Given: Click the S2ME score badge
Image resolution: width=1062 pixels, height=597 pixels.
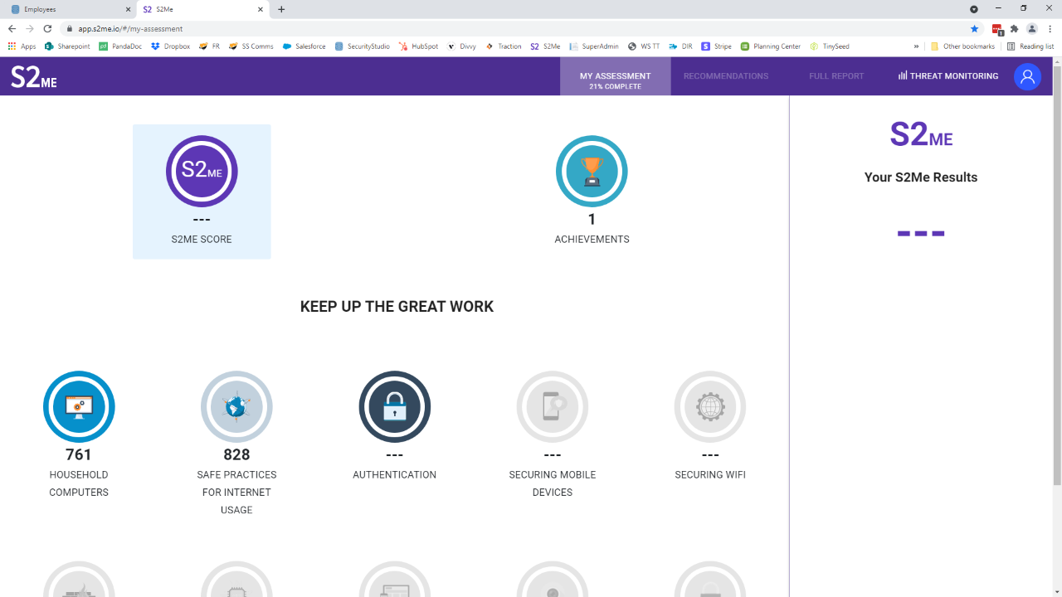Looking at the screenshot, I should (x=202, y=171).
